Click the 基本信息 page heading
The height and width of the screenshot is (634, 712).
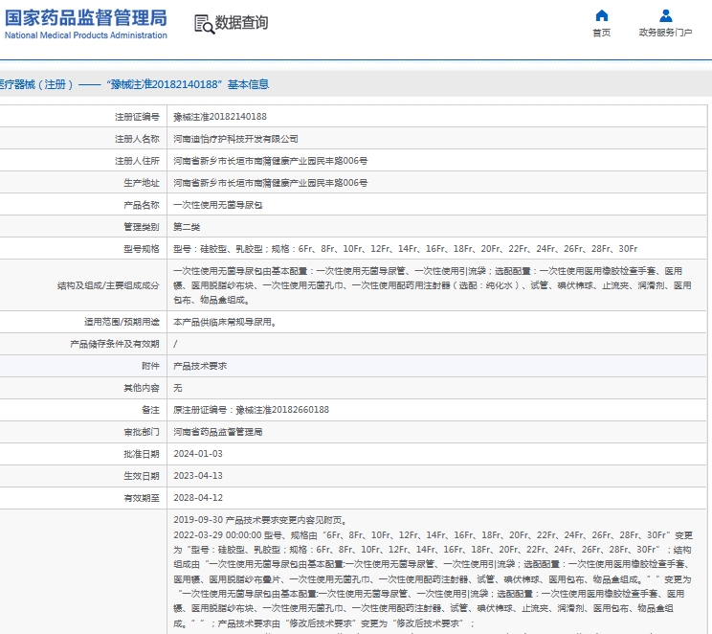tap(135, 84)
